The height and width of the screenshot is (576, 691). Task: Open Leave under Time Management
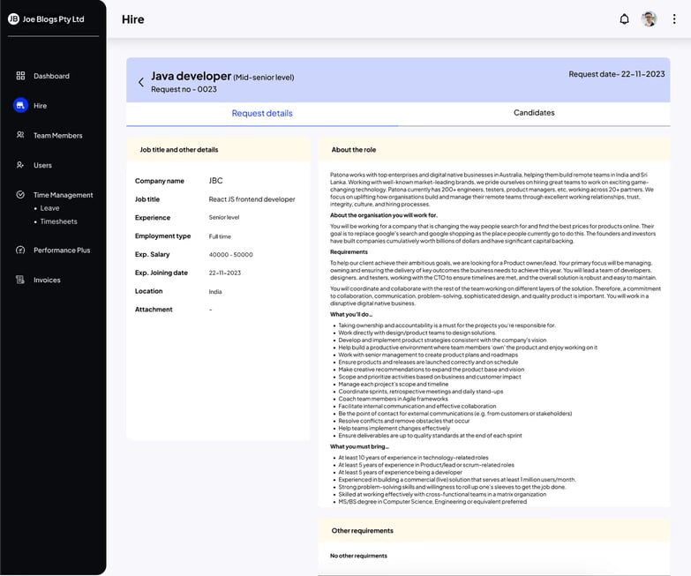49,208
